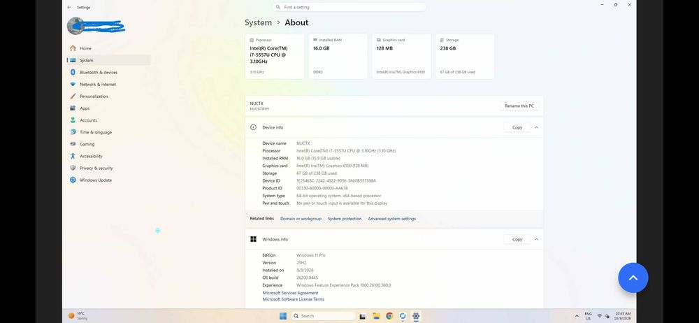Click the blue scroll-to-top round button

(633, 278)
